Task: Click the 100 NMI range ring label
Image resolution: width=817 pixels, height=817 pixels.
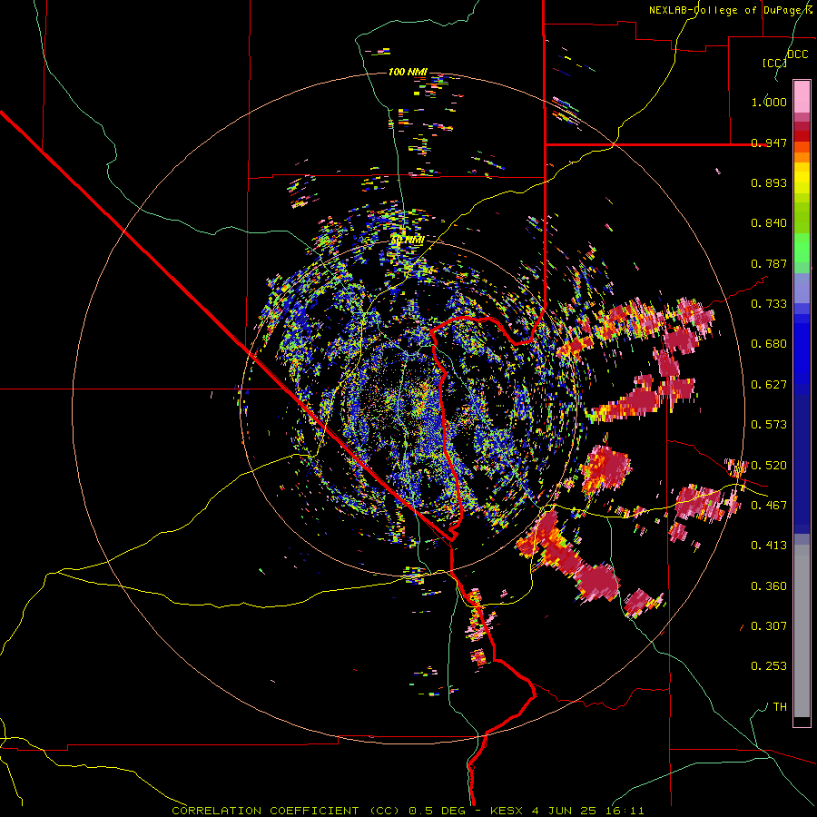Action: pos(408,72)
